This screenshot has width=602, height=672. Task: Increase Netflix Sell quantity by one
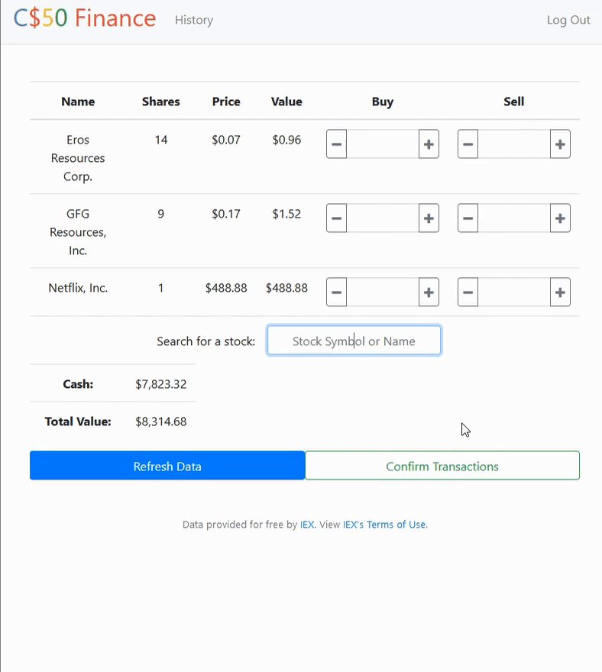[x=560, y=292]
